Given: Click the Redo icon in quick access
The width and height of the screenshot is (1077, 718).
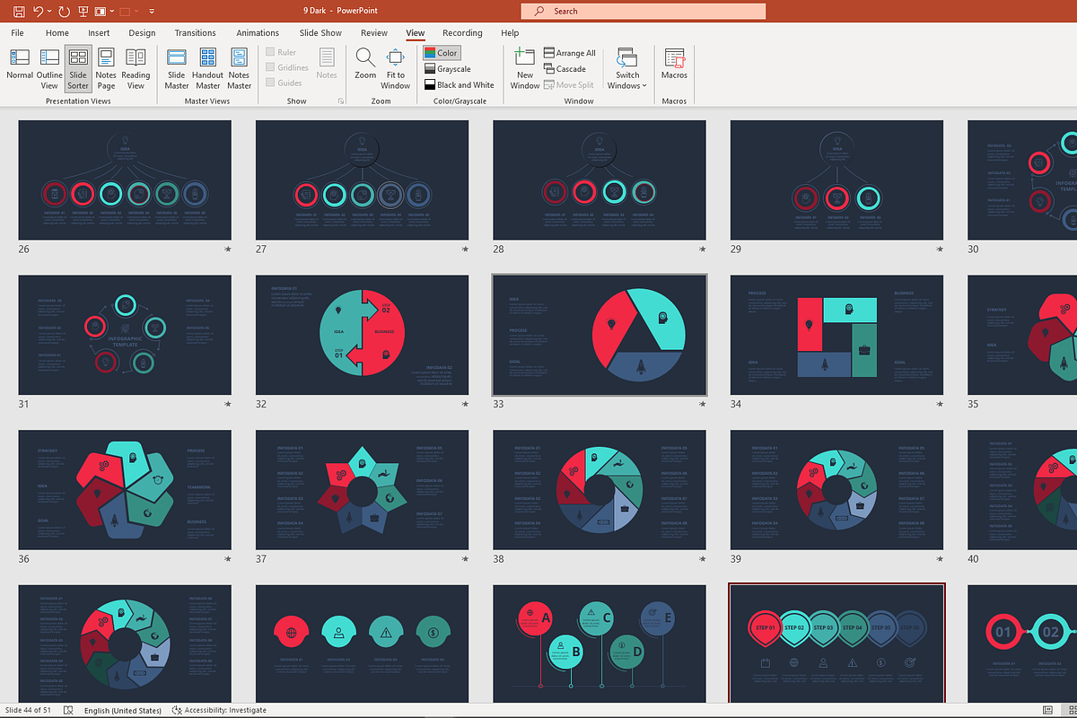Looking at the screenshot, I should coord(64,12).
